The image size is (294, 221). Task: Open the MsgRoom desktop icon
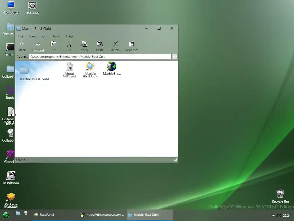11,178
